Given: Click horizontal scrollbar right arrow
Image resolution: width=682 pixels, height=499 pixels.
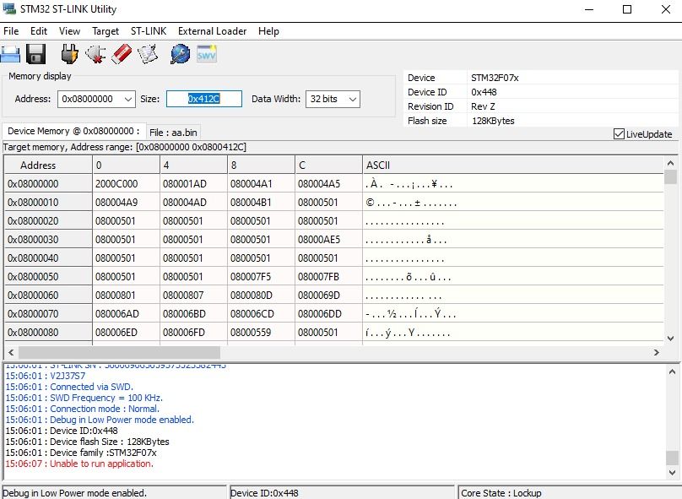Looking at the screenshot, I should coord(657,352).
